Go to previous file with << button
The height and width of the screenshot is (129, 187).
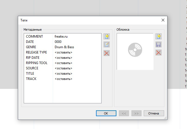point(124,113)
